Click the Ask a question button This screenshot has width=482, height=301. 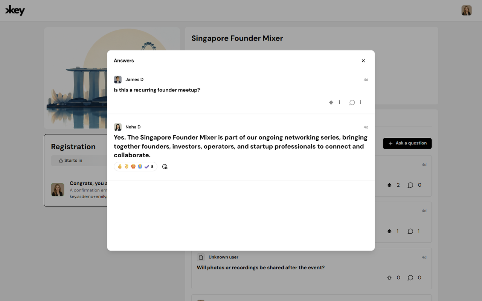pyautogui.click(x=407, y=143)
